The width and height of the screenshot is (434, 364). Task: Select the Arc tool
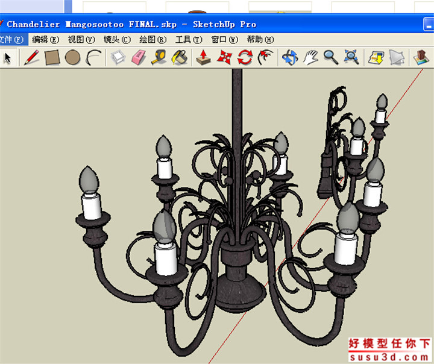pyautogui.click(x=93, y=58)
